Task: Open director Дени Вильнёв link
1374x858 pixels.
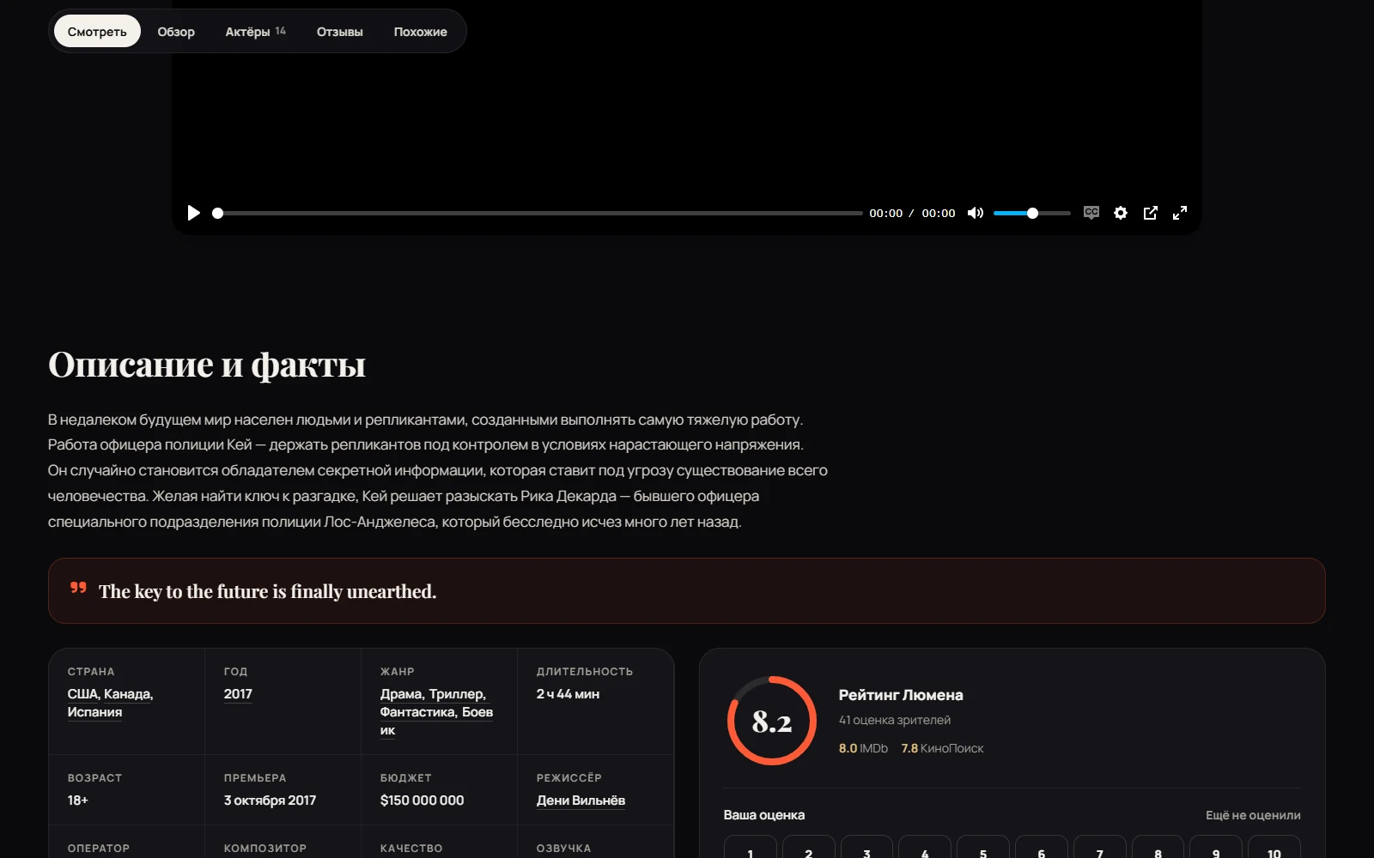Action: click(581, 801)
